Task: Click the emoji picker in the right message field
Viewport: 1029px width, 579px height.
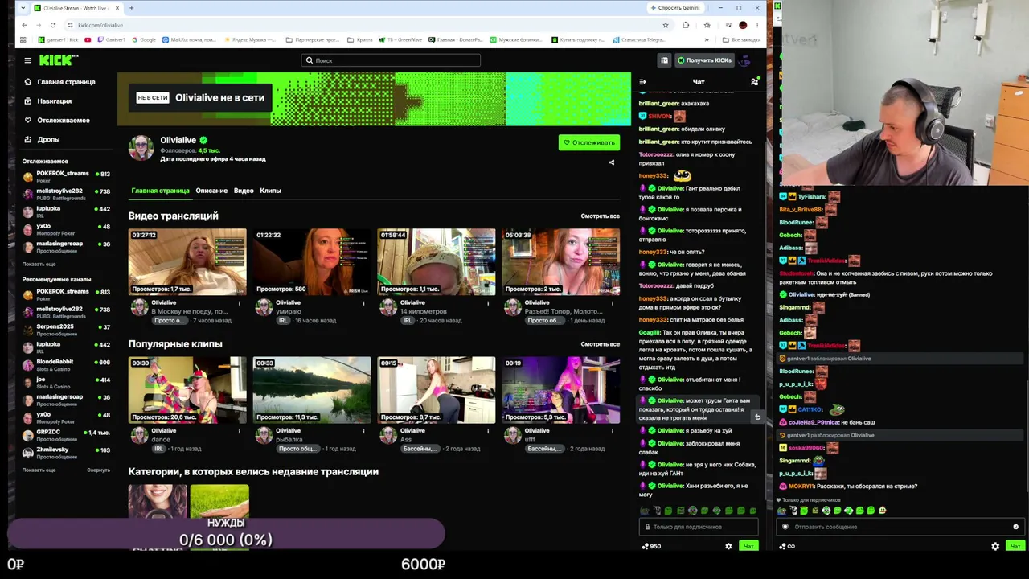Action: (1015, 527)
